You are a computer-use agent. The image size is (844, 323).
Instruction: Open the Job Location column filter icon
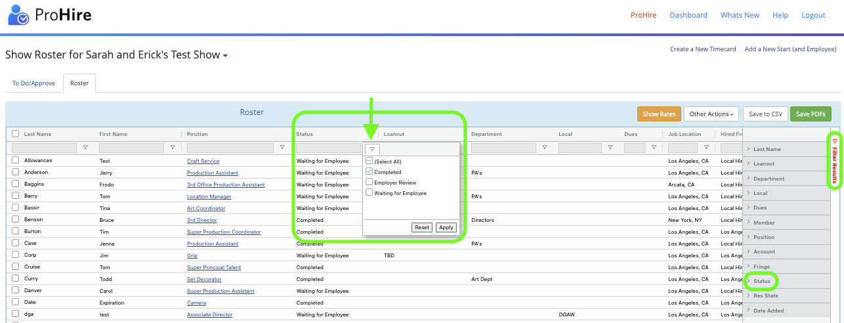[706, 148]
